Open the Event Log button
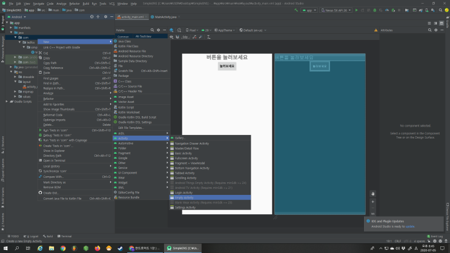This screenshot has width=450, height=253. click(435, 237)
